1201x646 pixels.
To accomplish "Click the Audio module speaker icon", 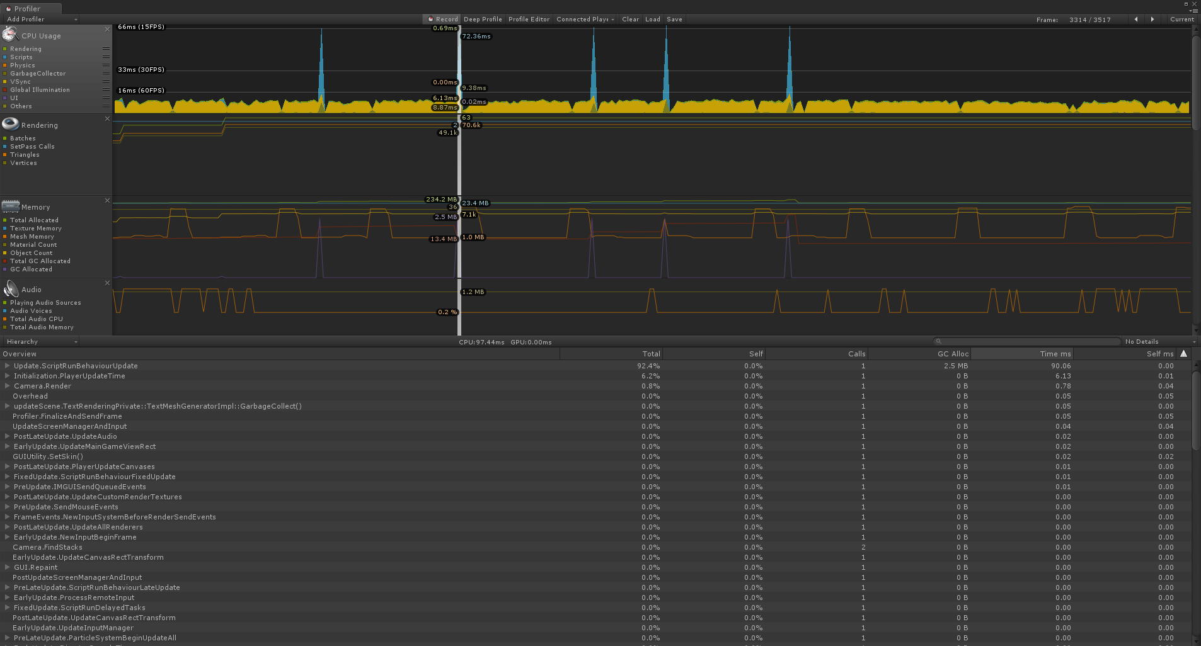I will [11, 289].
